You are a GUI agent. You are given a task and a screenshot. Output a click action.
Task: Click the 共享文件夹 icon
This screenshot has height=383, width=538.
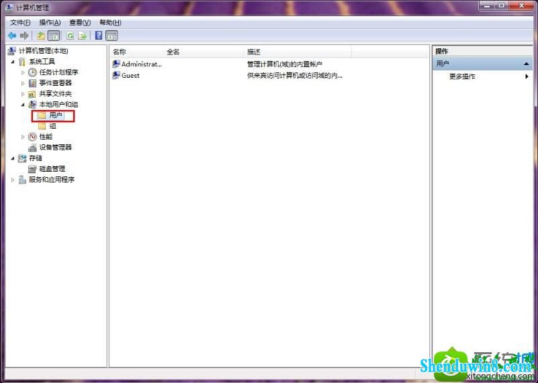point(32,94)
